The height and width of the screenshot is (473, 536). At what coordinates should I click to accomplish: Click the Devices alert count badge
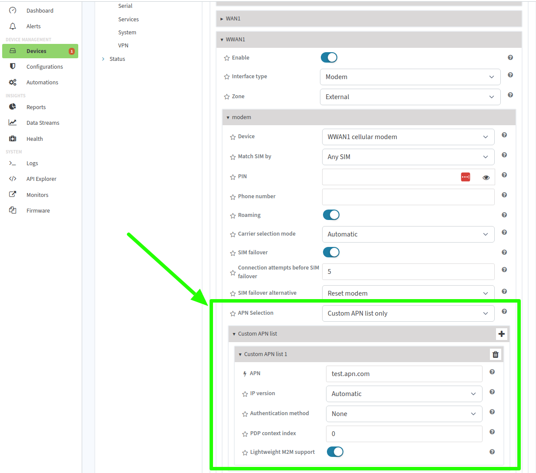pyautogui.click(x=72, y=51)
